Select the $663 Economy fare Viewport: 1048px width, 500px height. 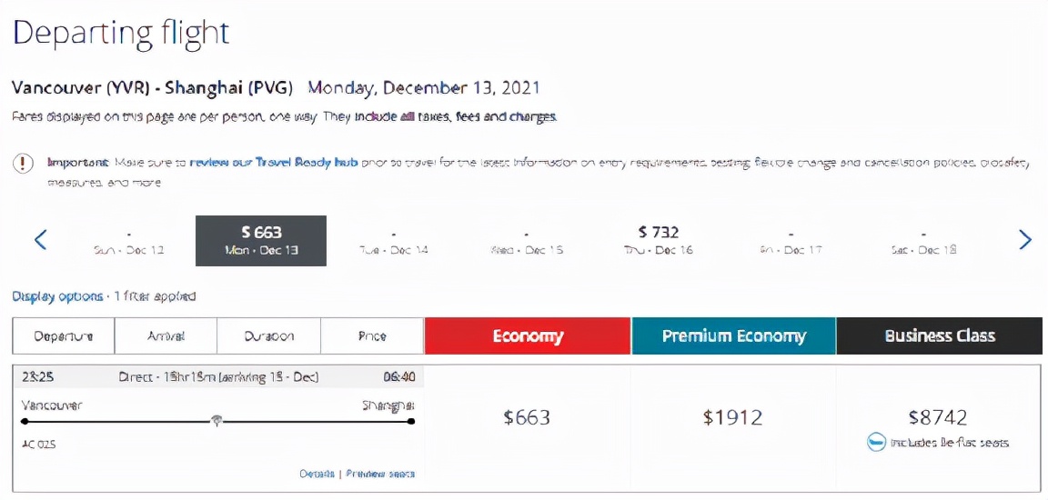coord(527,418)
